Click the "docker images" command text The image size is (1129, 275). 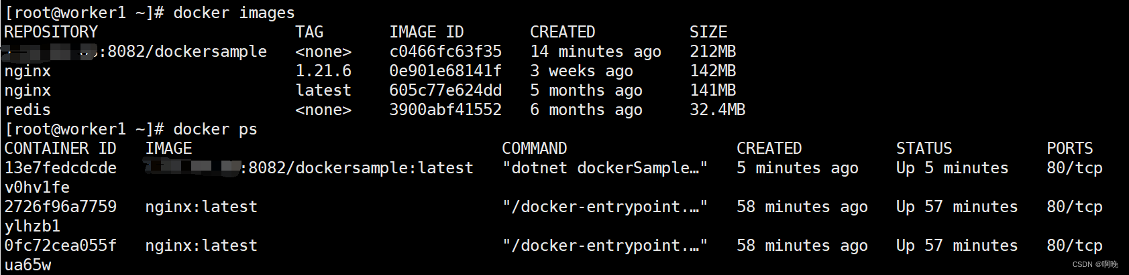[x=233, y=13]
